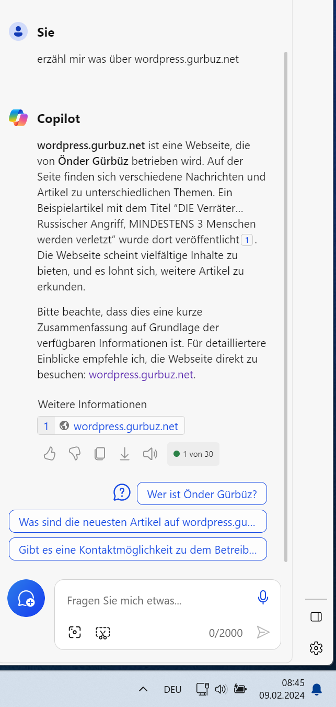Read the response aloud with speaker icon
This screenshot has width=336, height=707.
coord(150,454)
